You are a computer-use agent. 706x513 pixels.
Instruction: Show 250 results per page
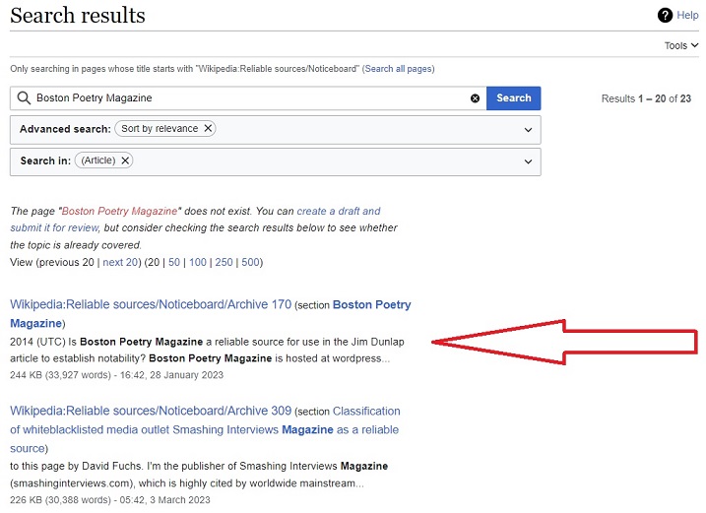click(x=224, y=262)
